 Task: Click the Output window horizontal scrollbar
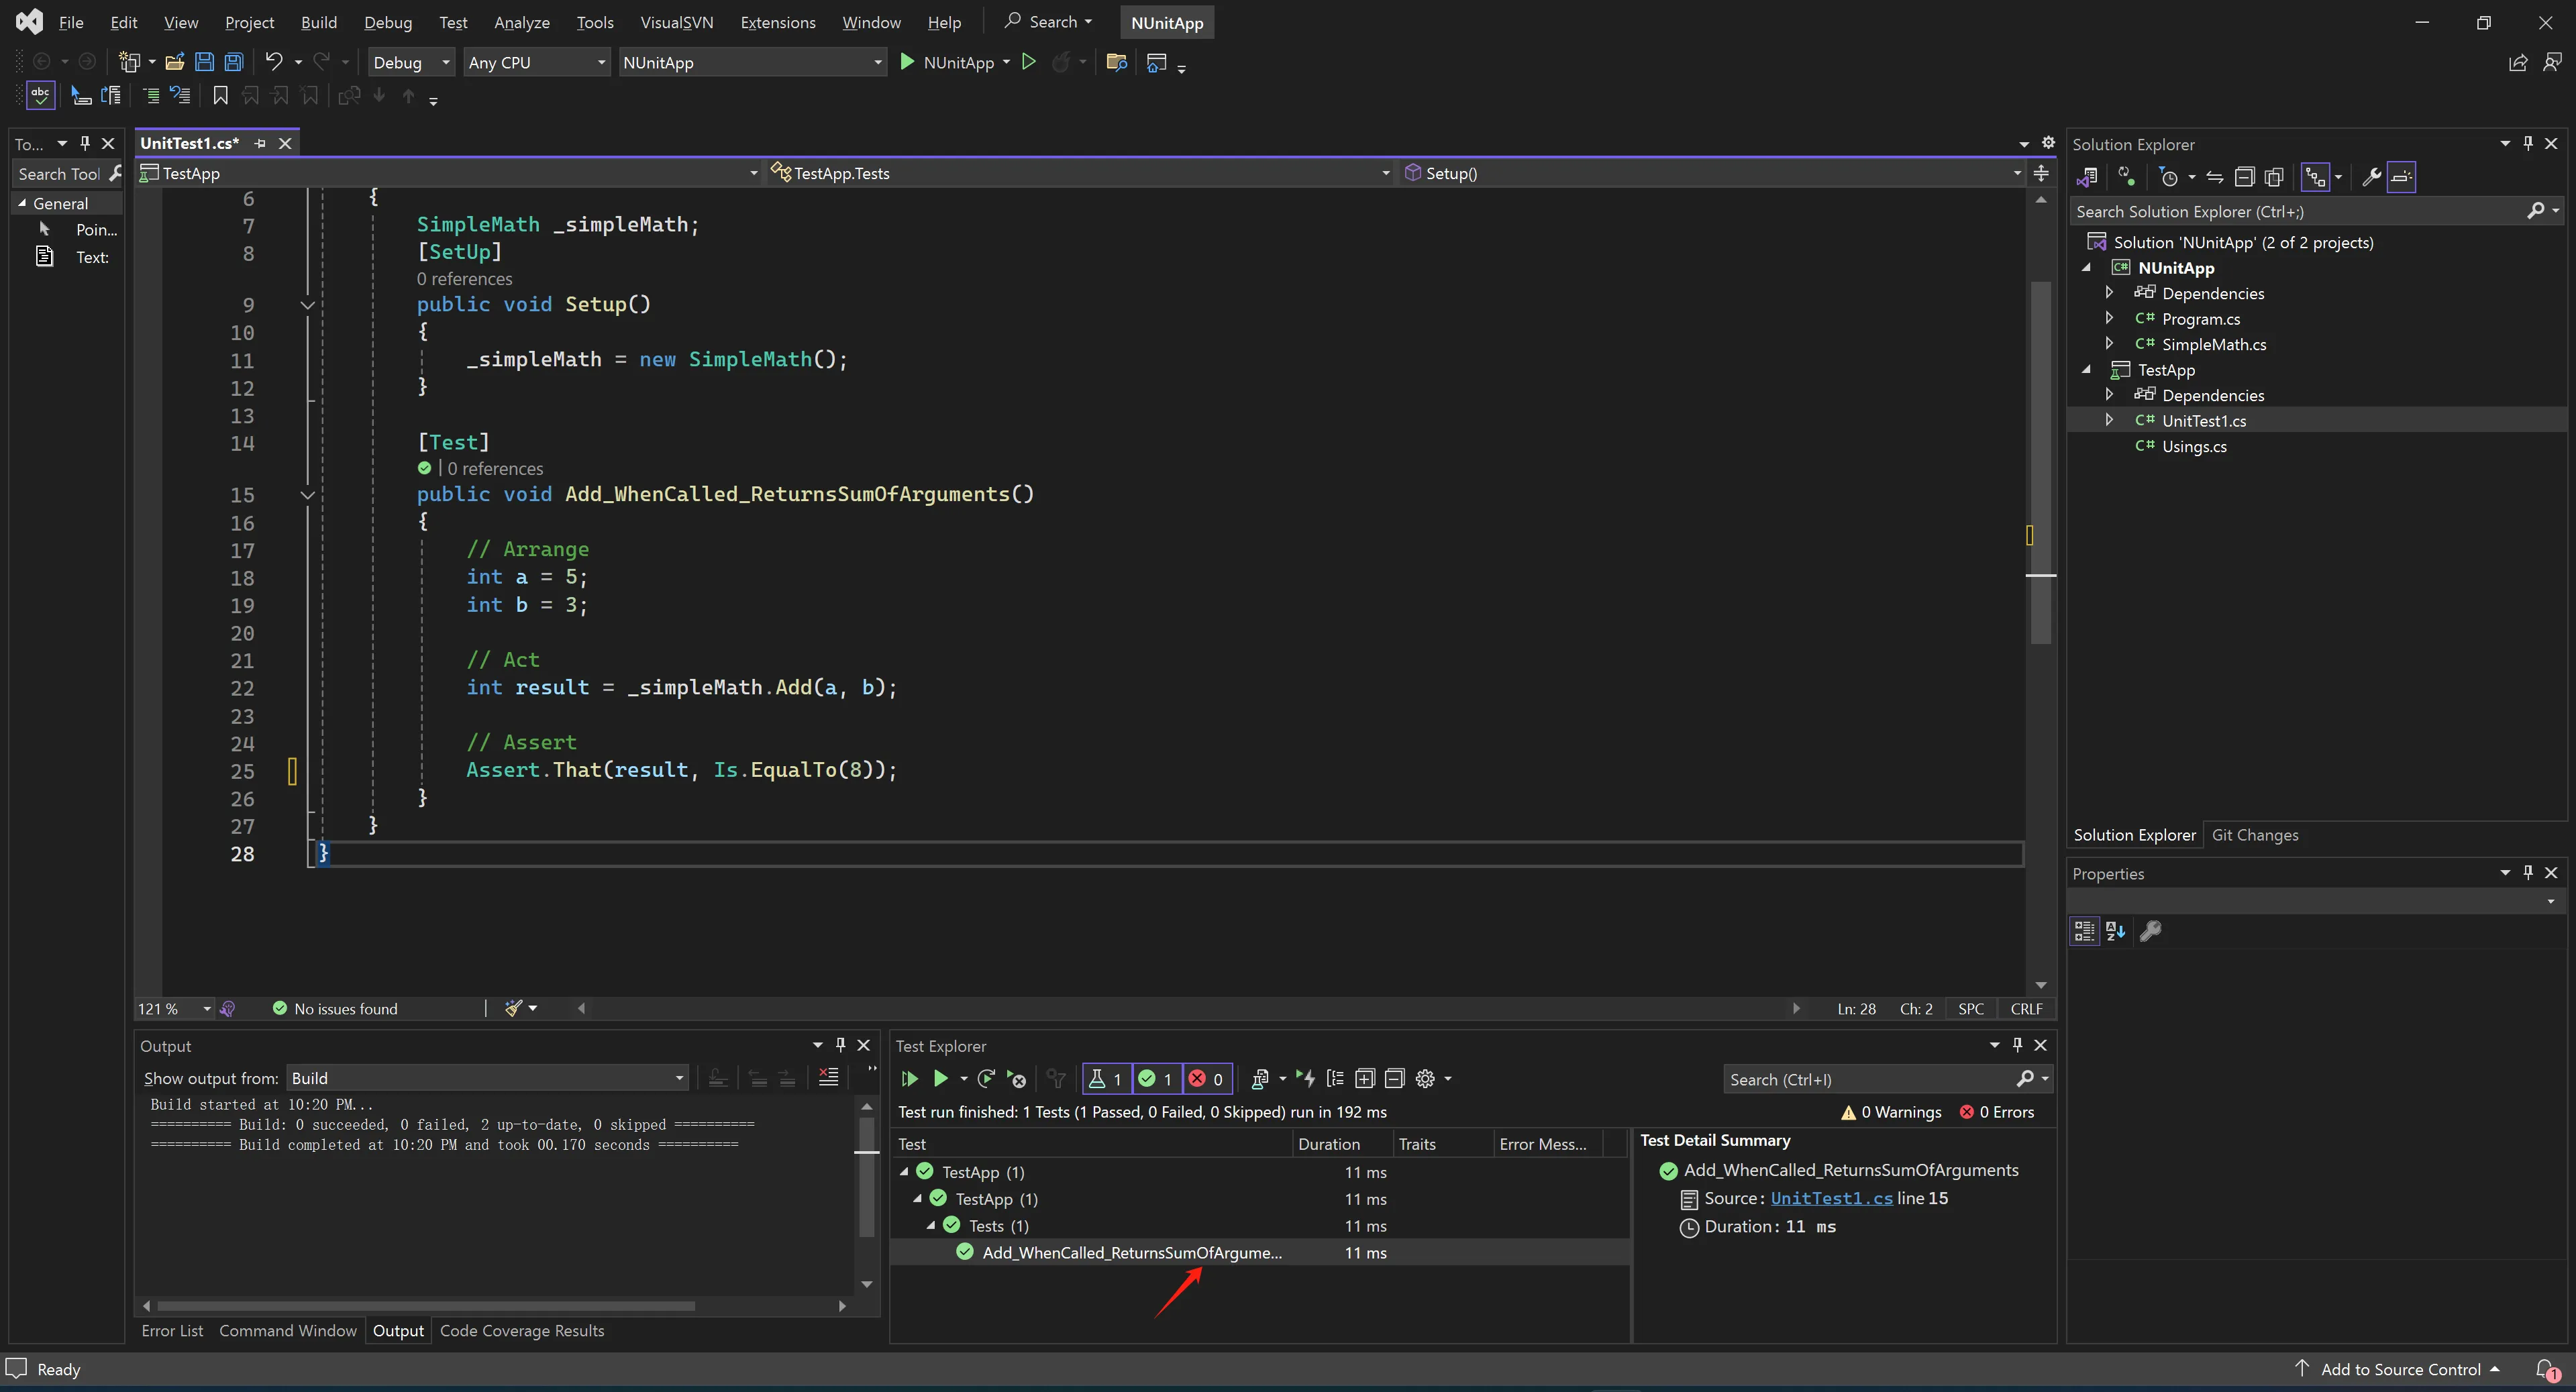tap(425, 1306)
